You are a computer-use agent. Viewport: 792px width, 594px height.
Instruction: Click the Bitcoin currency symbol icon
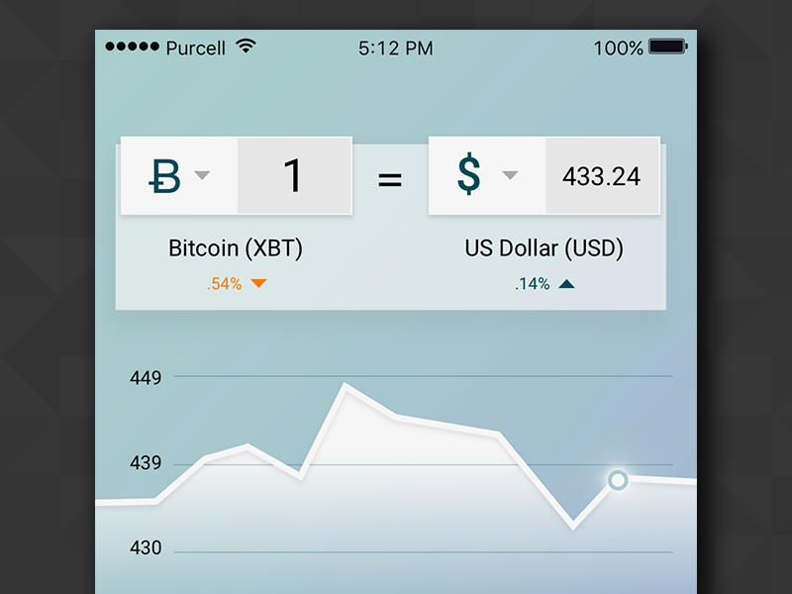tap(165, 176)
